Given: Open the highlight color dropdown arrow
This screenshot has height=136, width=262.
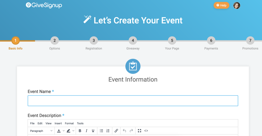Looking at the screenshot, I should click(x=73, y=131).
